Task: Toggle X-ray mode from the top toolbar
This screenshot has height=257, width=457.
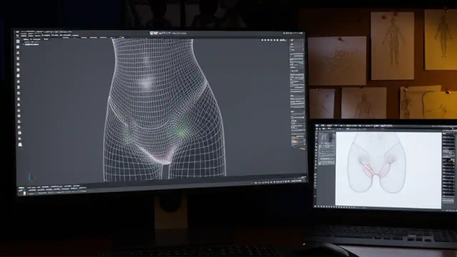Action: coord(274,40)
